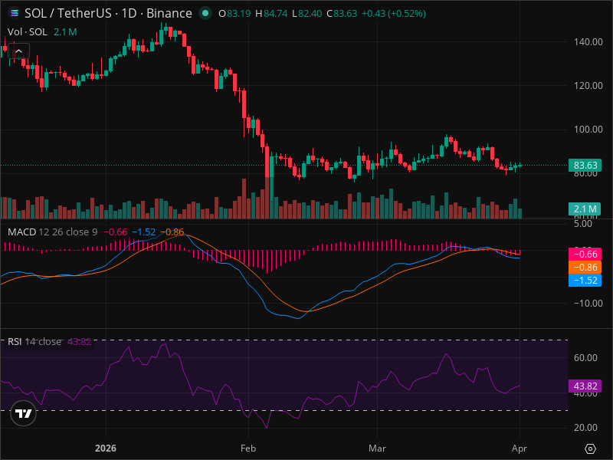Screen dimensions: 613x460
Task: Open the TradingView logo button
Action: pyautogui.click(x=24, y=413)
